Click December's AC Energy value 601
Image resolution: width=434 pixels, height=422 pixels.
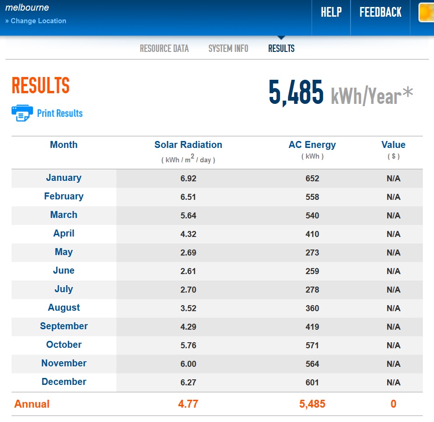[x=312, y=383]
